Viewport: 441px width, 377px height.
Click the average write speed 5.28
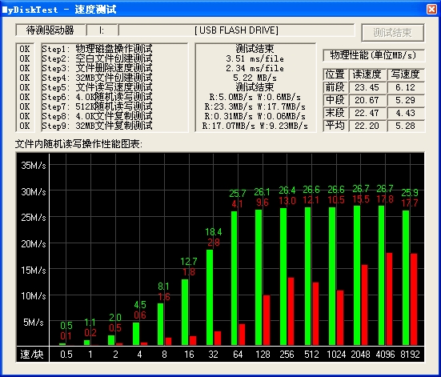coord(405,126)
